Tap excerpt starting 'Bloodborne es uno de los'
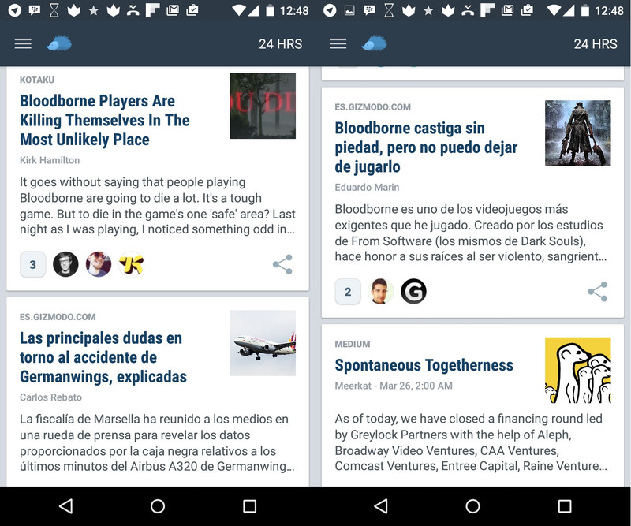Image resolution: width=631 pixels, height=526 pixels. [471, 233]
